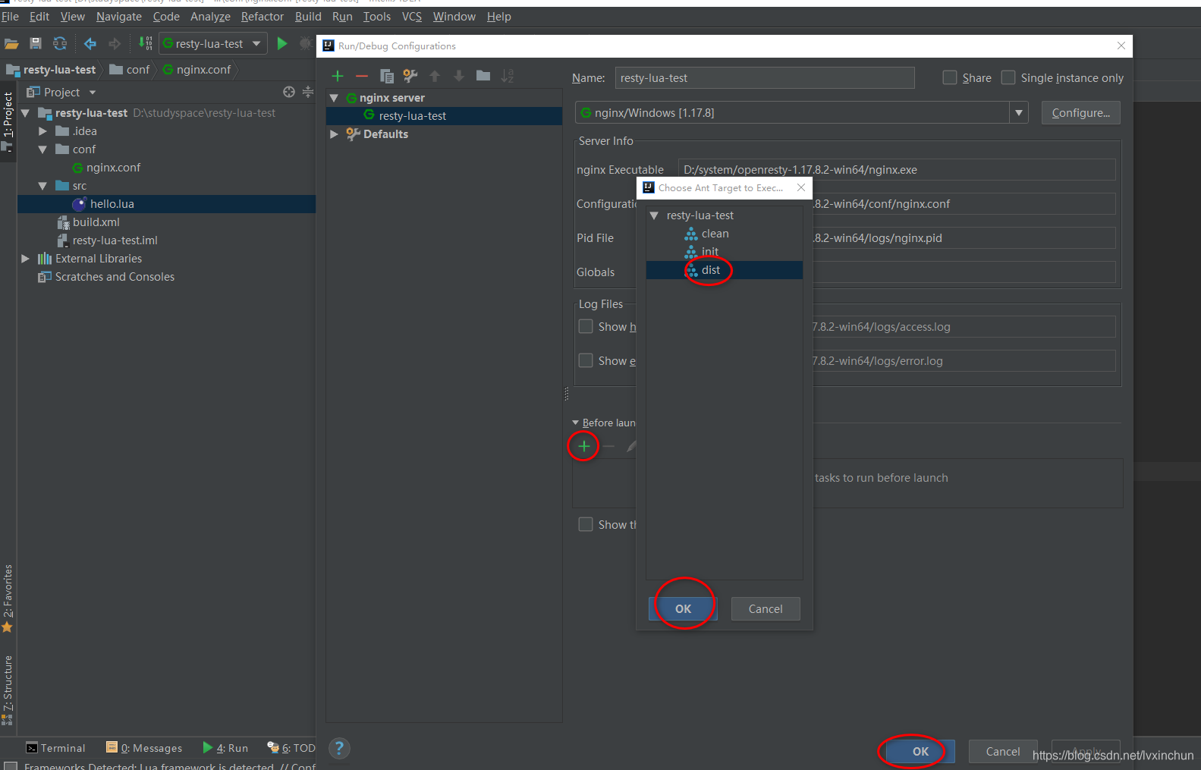Open the Build menu

[x=308, y=17]
